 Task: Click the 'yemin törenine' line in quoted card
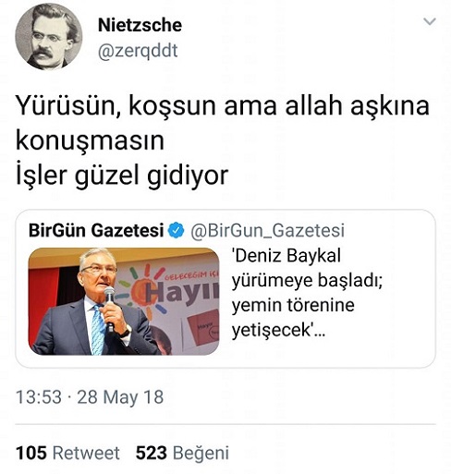[293, 306]
